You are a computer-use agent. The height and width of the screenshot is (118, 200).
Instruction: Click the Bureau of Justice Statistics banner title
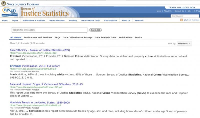click(45, 12)
